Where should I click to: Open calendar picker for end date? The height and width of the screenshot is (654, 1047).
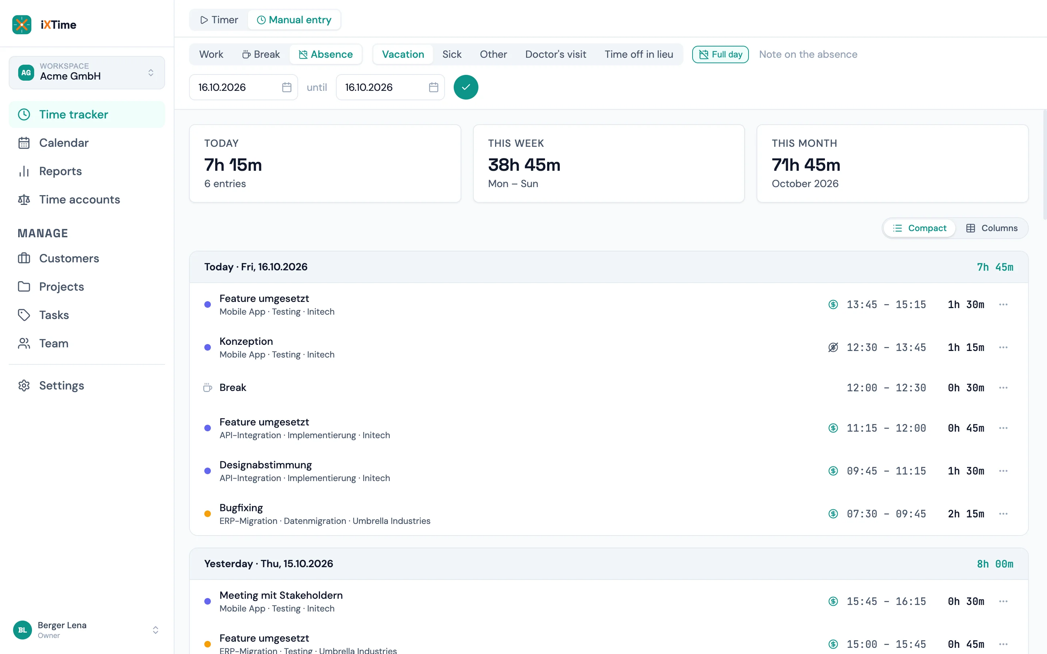pyautogui.click(x=433, y=87)
